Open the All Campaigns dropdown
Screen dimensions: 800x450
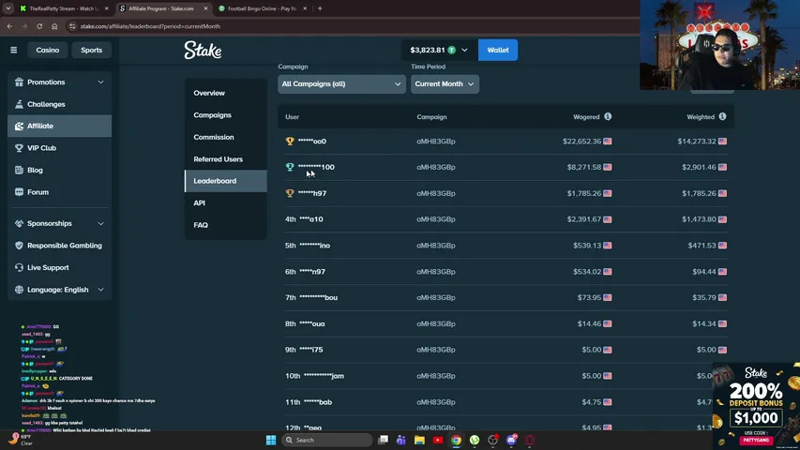(x=341, y=83)
